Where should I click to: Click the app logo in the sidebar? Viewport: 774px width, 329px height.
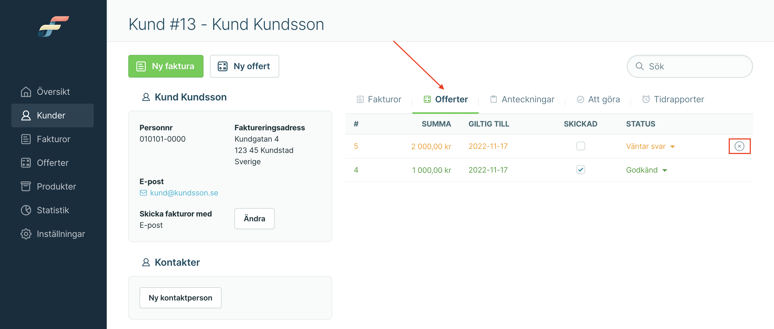click(53, 26)
